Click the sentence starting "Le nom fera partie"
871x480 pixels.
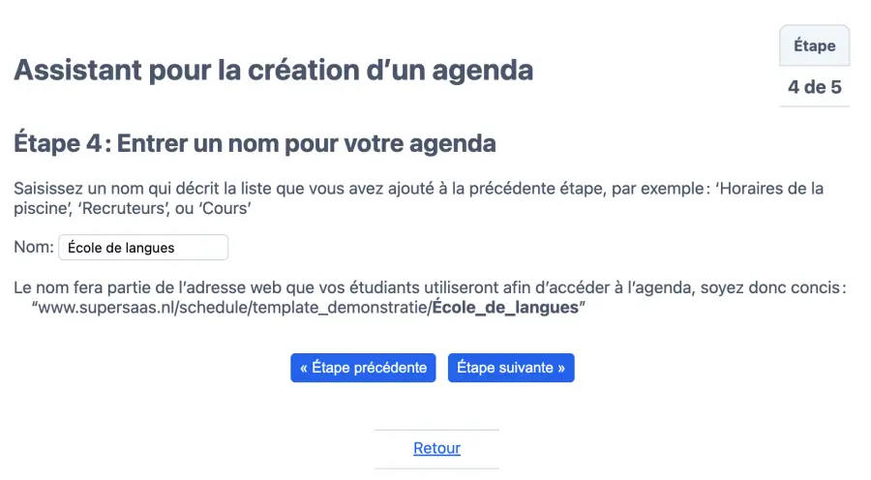click(x=145, y=287)
